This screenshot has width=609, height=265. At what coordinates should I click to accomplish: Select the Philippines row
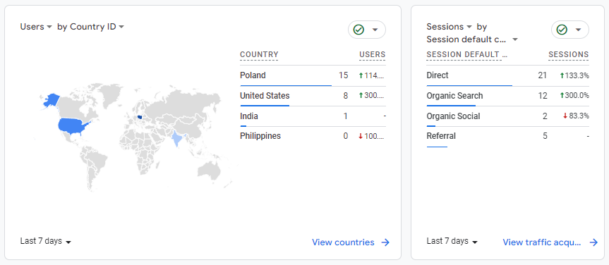(313, 137)
